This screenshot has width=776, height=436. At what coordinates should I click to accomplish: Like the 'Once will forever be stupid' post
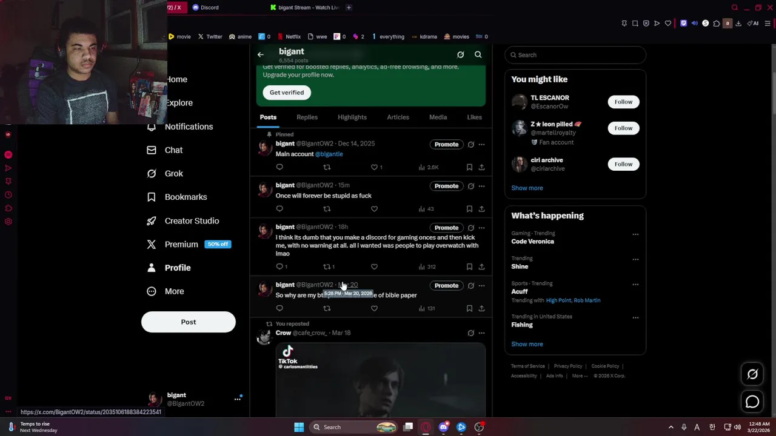tap(374, 209)
